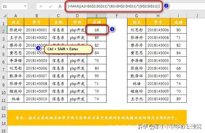Click header cell D1 学科
This screenshot has height=133, width=205.
[77, 22]
